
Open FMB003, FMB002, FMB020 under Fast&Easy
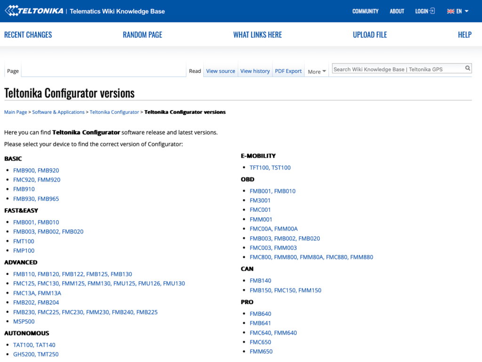(48, 232)
